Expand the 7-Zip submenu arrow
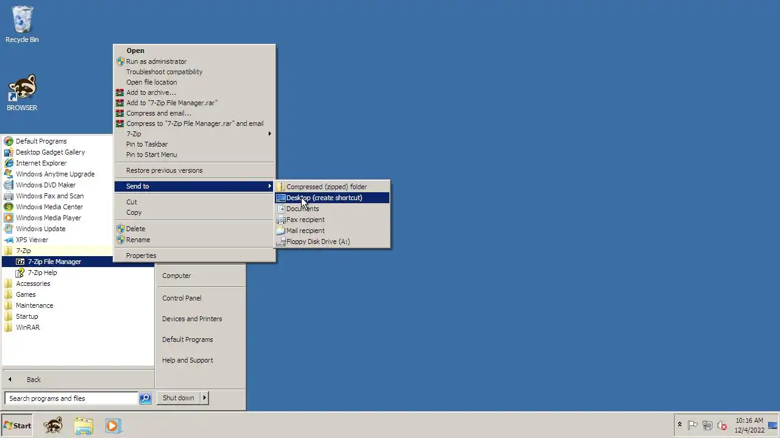780x438 pixels. [x=269, y=134]
